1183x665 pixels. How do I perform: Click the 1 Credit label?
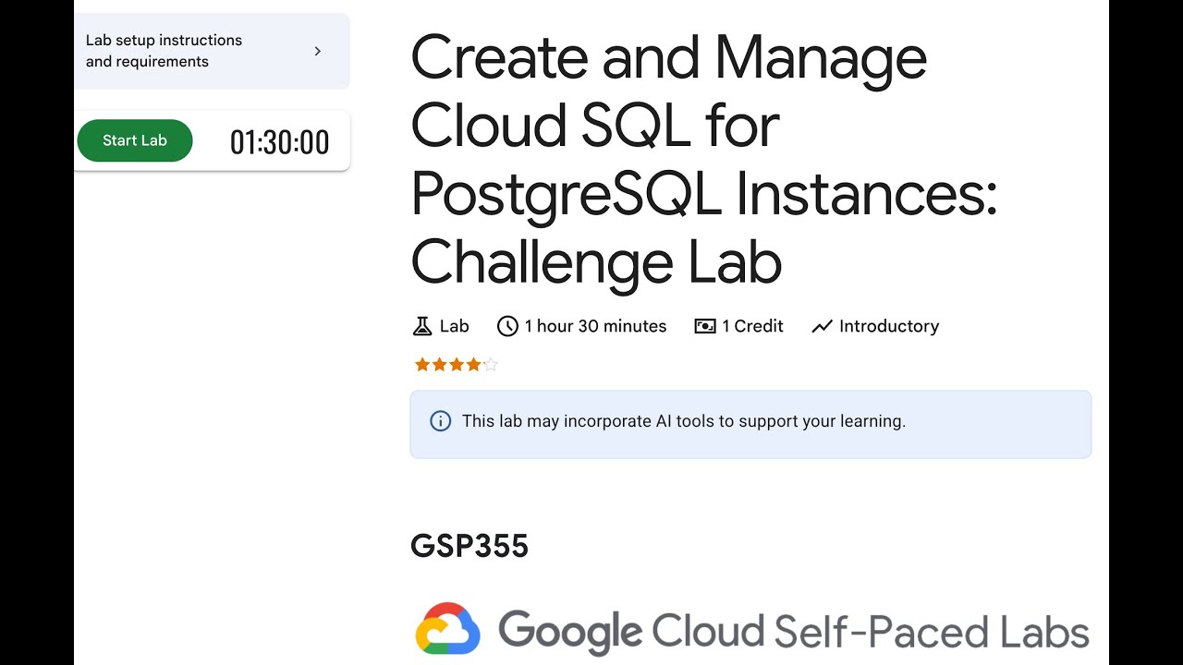click(x=752, y=326)
